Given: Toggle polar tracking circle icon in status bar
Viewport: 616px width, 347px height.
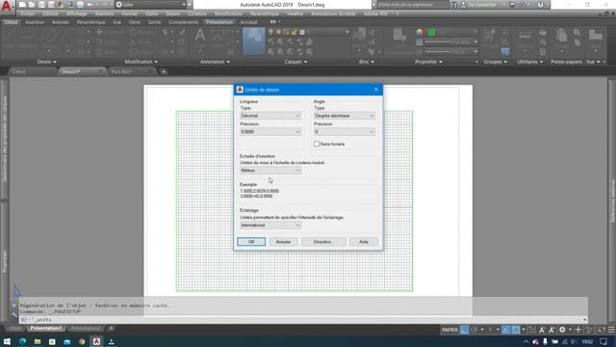Looking at the screenshot, I should [x=474, y=330].
